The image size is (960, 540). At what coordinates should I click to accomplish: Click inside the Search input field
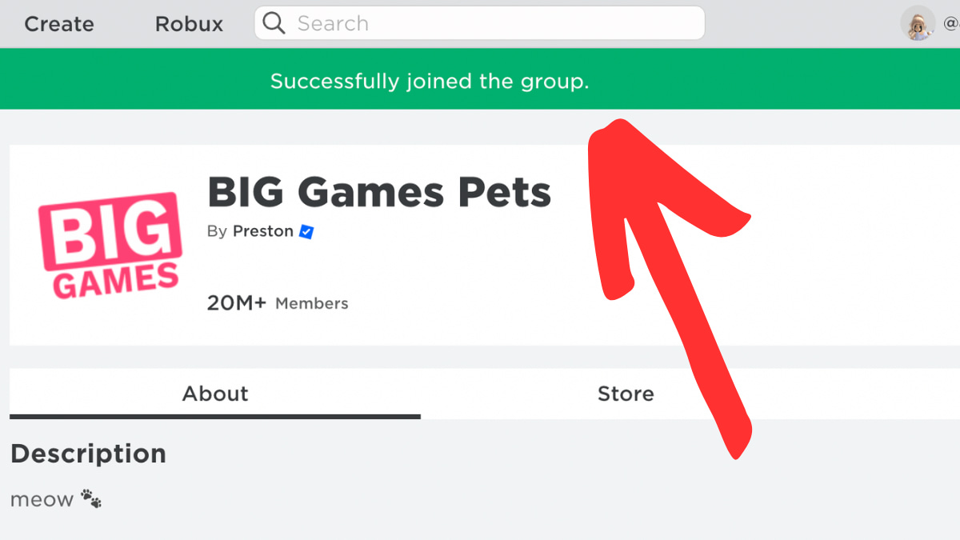click(x=480, y=22)
